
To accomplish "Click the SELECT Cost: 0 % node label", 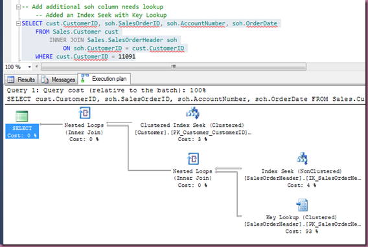I will click(22, 131).
